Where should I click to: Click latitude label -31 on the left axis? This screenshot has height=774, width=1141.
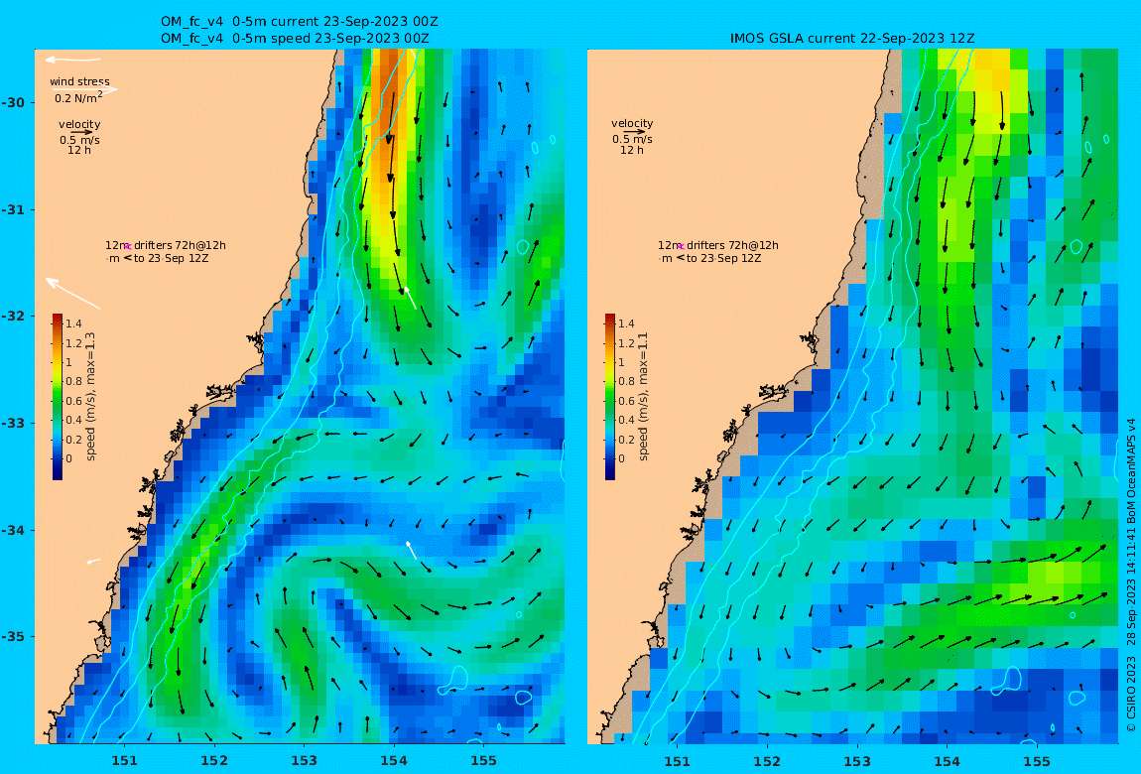click(x=12, y=210)
